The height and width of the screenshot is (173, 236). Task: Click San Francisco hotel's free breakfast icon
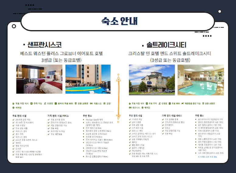[13, 103]
